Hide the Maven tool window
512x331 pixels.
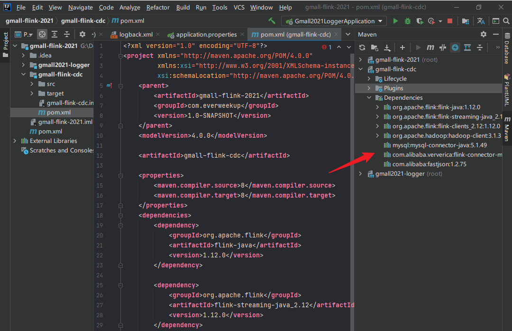click(496, 34)
